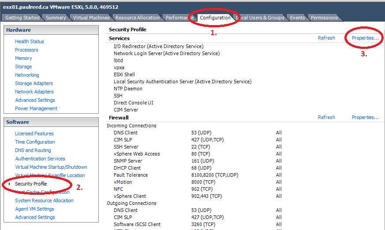Go to DNS and Routing
Viewport: 385px width, 230px height.
click(x=33, y=150)
